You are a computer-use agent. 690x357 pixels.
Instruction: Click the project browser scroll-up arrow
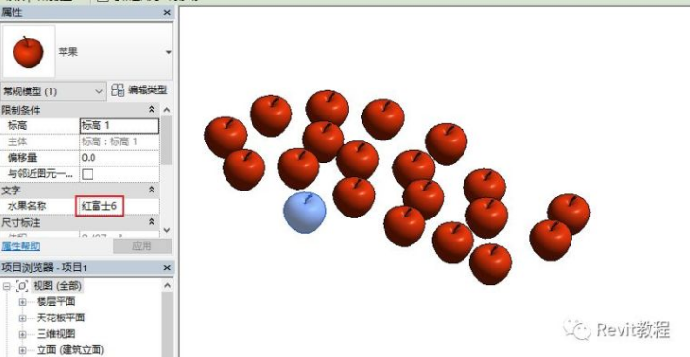(168, 286)
